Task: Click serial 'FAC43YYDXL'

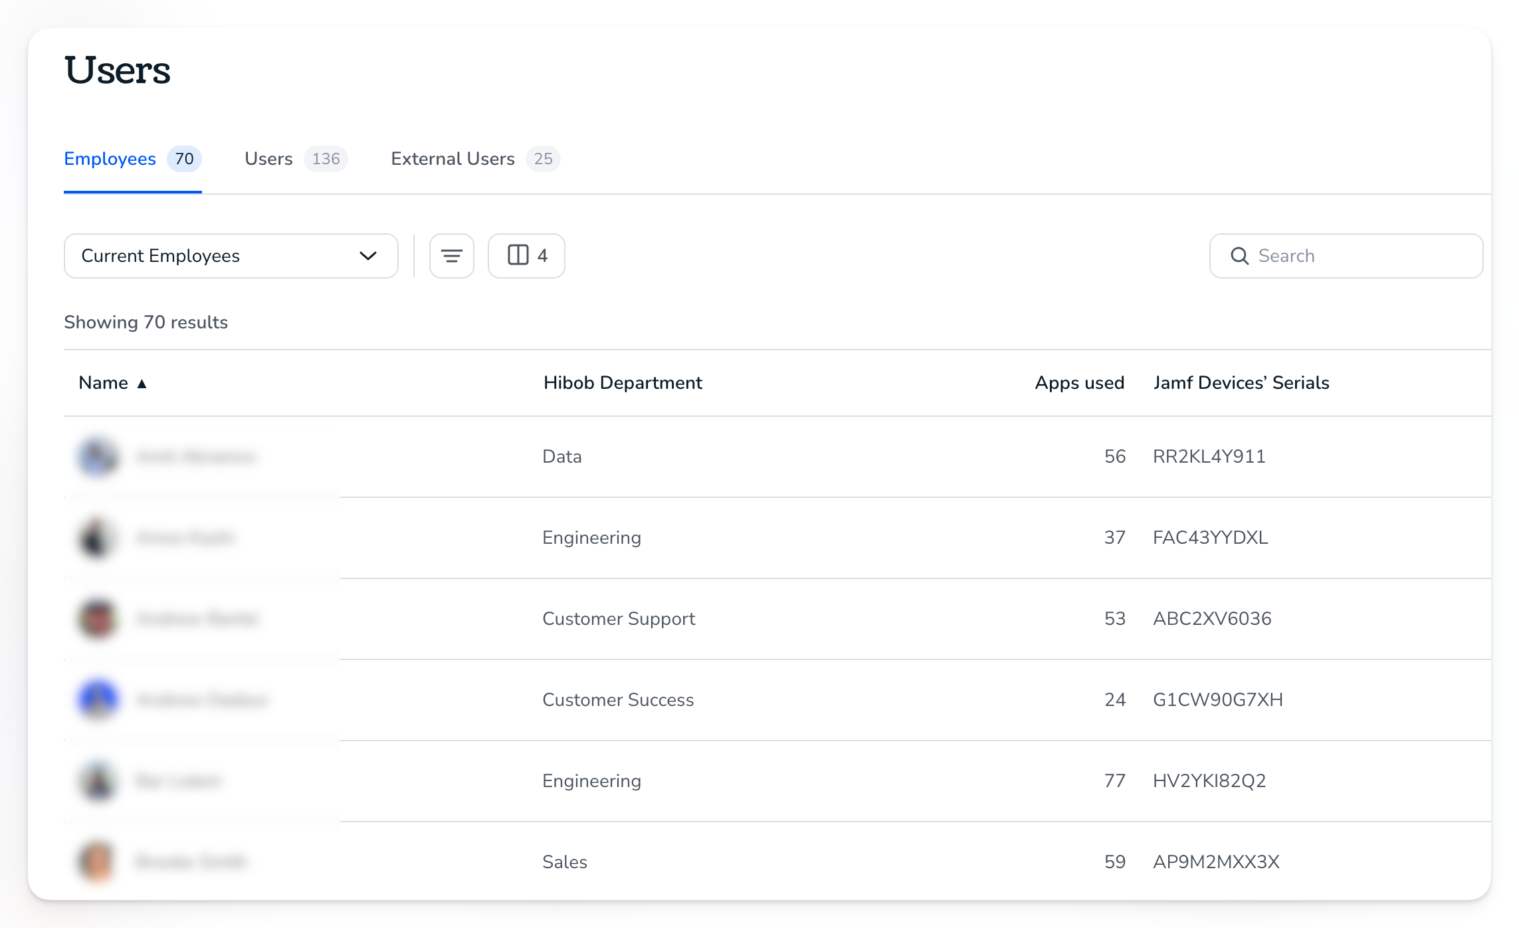Action: tap(1211, 538)
